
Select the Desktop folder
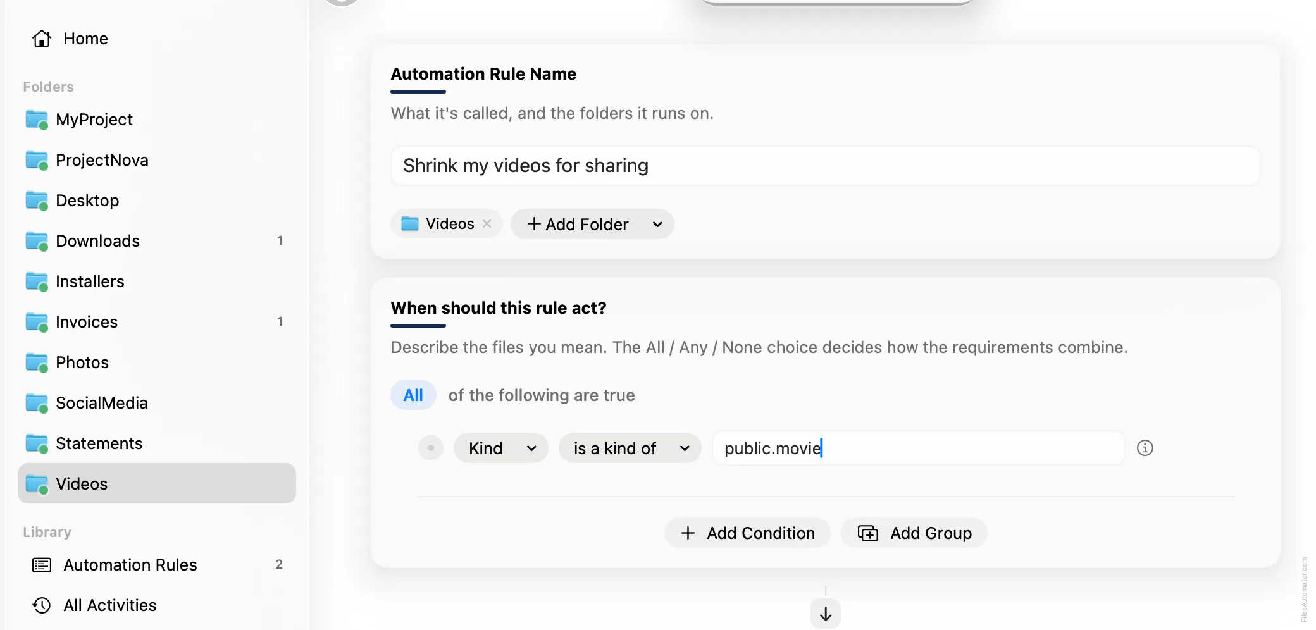click(x=156, y=201)
